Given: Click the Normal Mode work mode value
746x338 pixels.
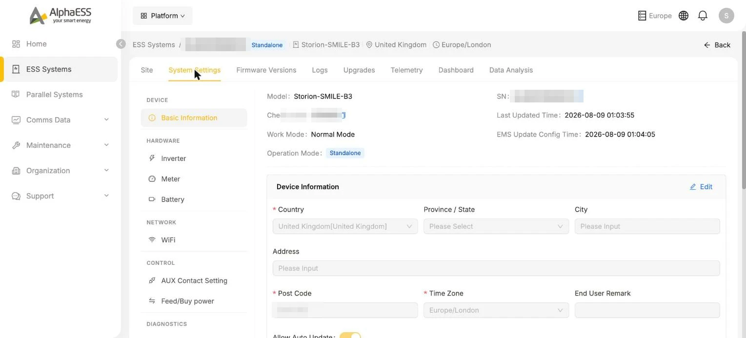Looking at the screenshot, I should (333, 135).
